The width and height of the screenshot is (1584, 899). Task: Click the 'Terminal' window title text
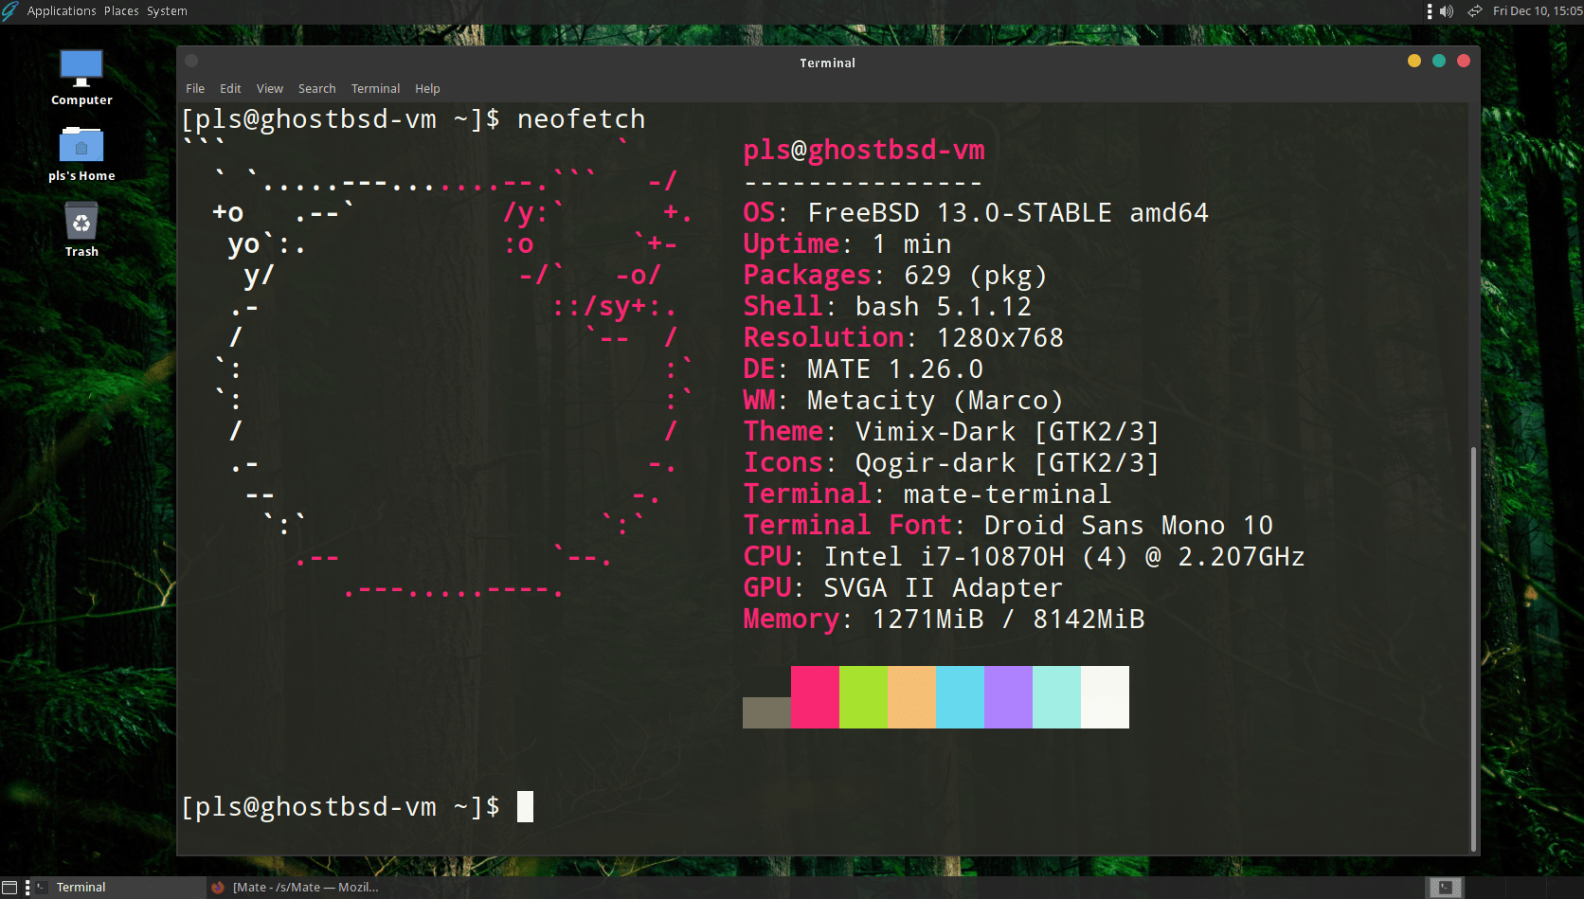(827, 63)
